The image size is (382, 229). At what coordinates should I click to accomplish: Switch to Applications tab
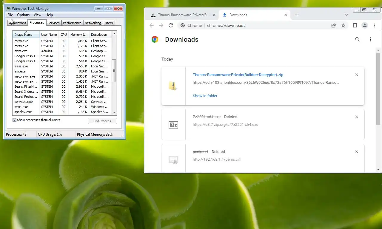coord(18,23)
